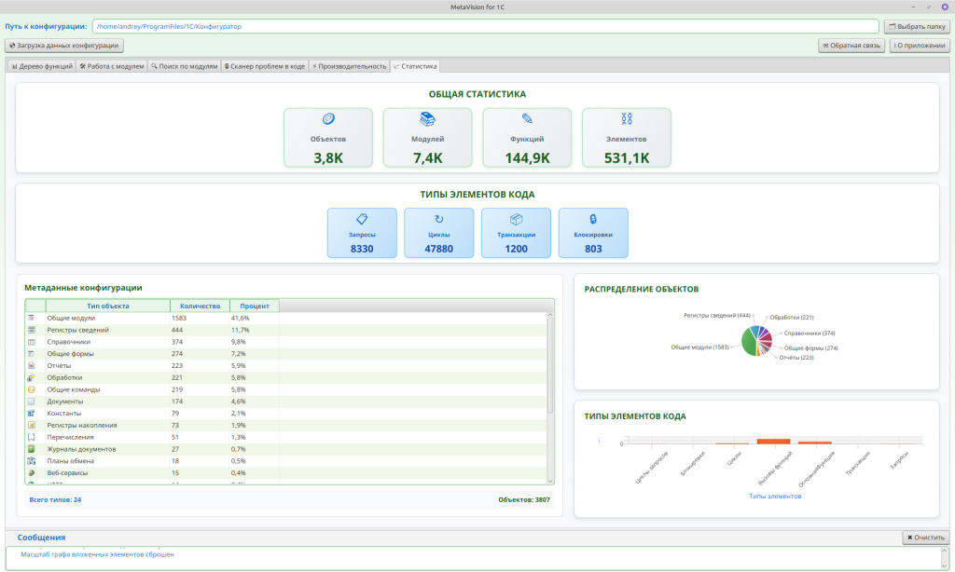Click the 'Отчёты (223)' pie label
The width and height of the screenshot is (955, 572).
796,358
